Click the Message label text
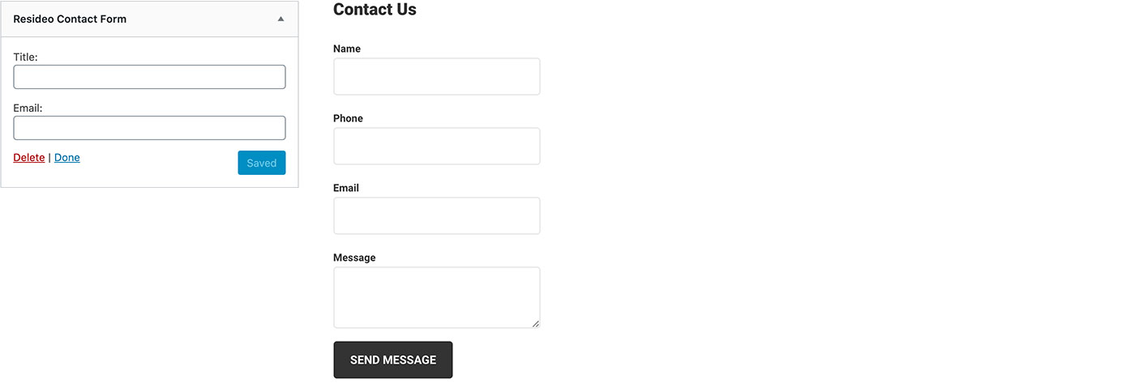 point(354,257)
